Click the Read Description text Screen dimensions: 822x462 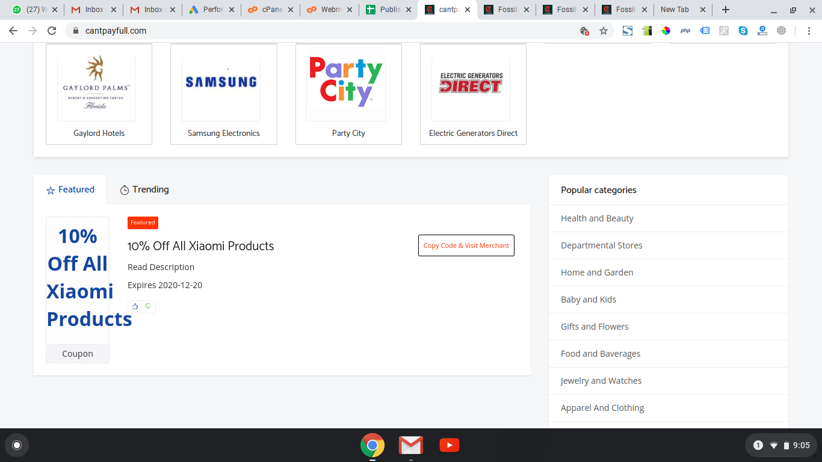click(161, 267)
